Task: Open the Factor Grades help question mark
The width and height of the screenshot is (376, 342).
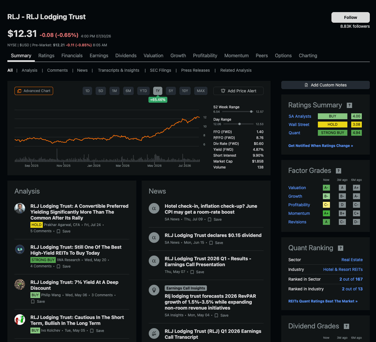Action: click(x=339, y=171)
